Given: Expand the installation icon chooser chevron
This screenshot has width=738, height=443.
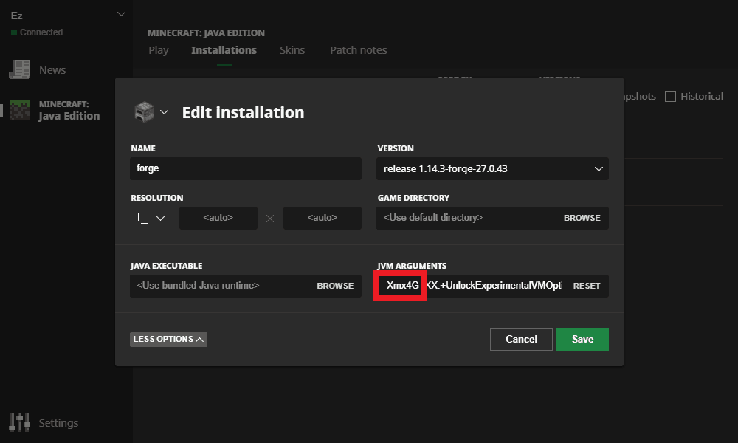Looking at the screenshot, I should pyautogui.click(x=164, y=112).
